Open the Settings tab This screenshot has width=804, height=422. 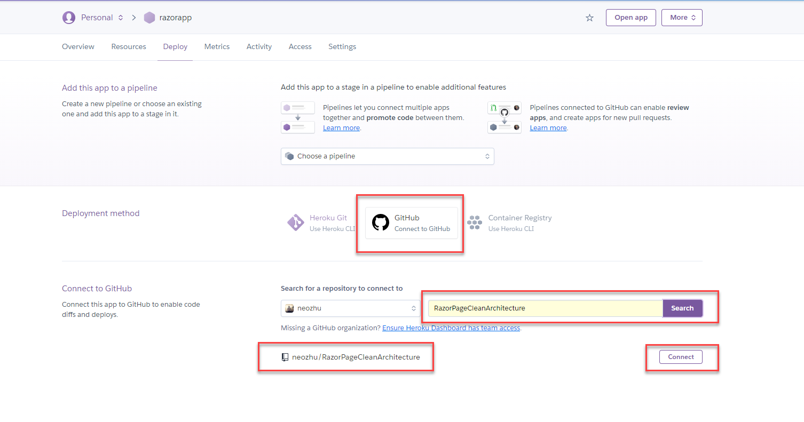click(x=342, y=47)
